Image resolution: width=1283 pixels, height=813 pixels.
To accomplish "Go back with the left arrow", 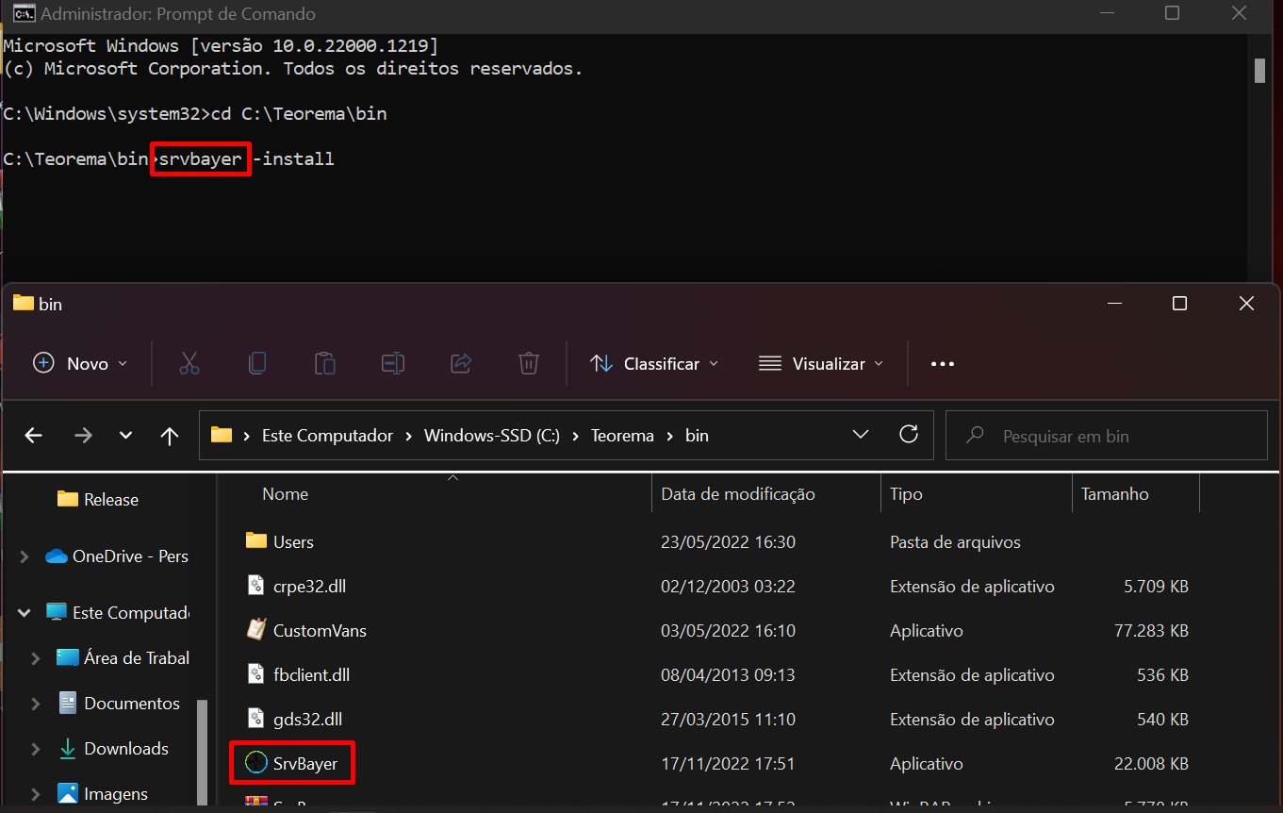I will tap(34, 436).
